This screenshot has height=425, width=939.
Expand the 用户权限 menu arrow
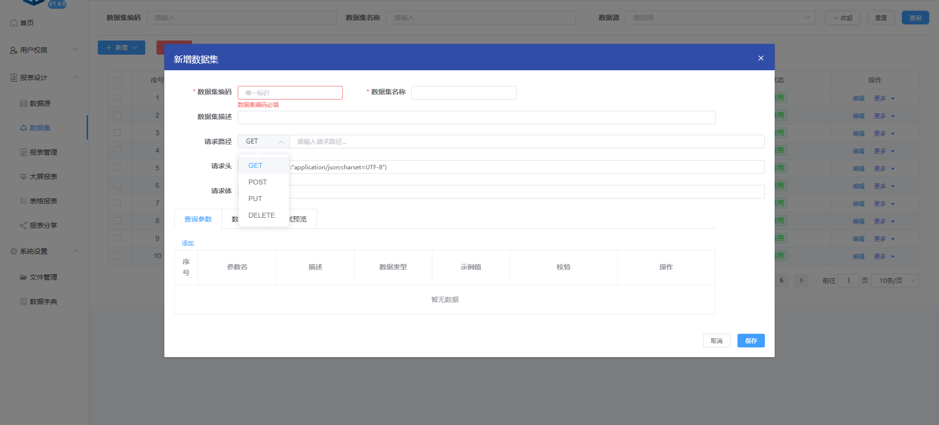tap(75, 49)
